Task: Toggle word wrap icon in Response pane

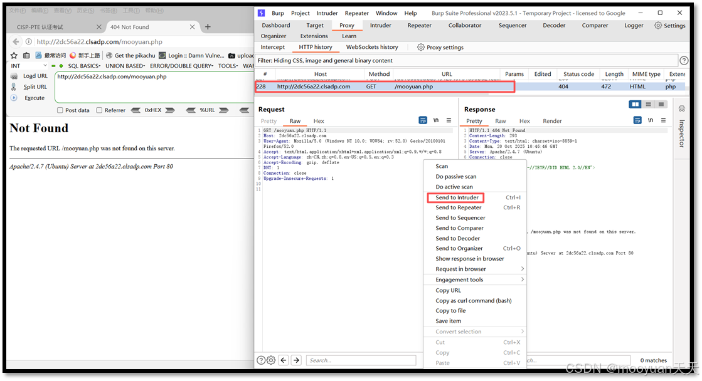Action: 637,120
